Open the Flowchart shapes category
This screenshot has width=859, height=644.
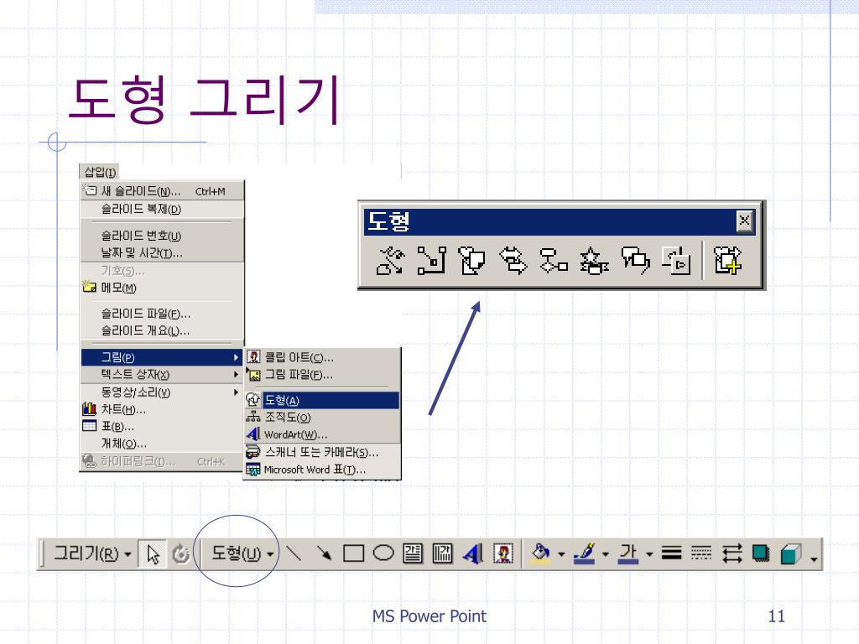pos(554,260)
